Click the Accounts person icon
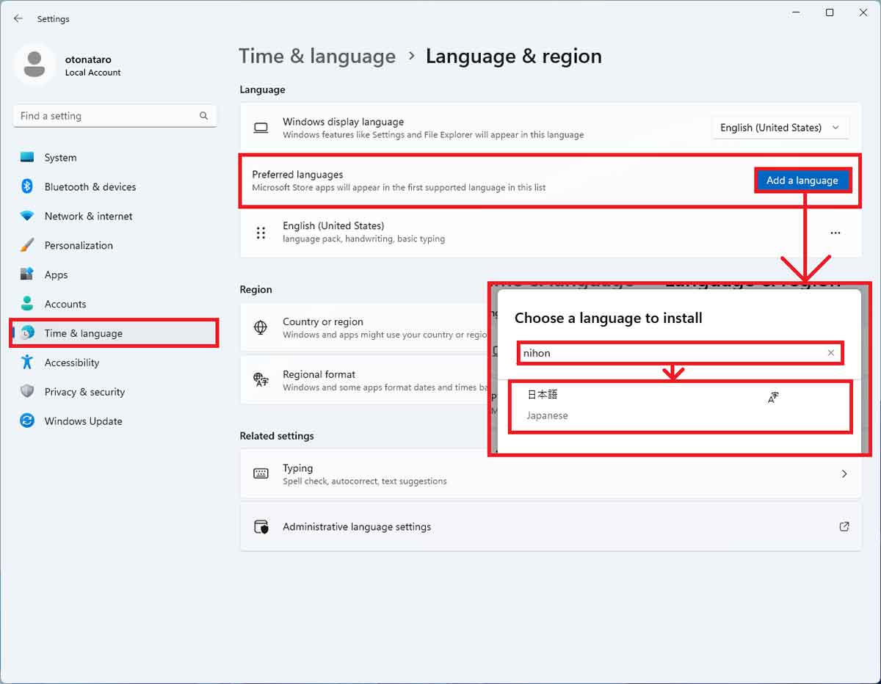 click(x=27, y=304)
